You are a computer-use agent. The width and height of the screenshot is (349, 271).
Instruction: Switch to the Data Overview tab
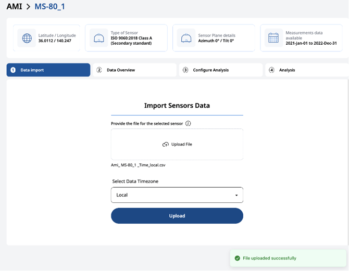point(120,70)
